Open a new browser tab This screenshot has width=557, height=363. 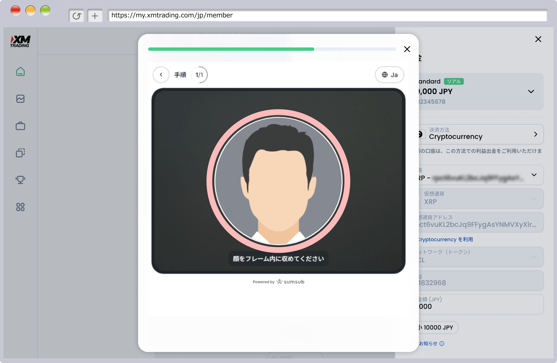click(x=95, y=16)
